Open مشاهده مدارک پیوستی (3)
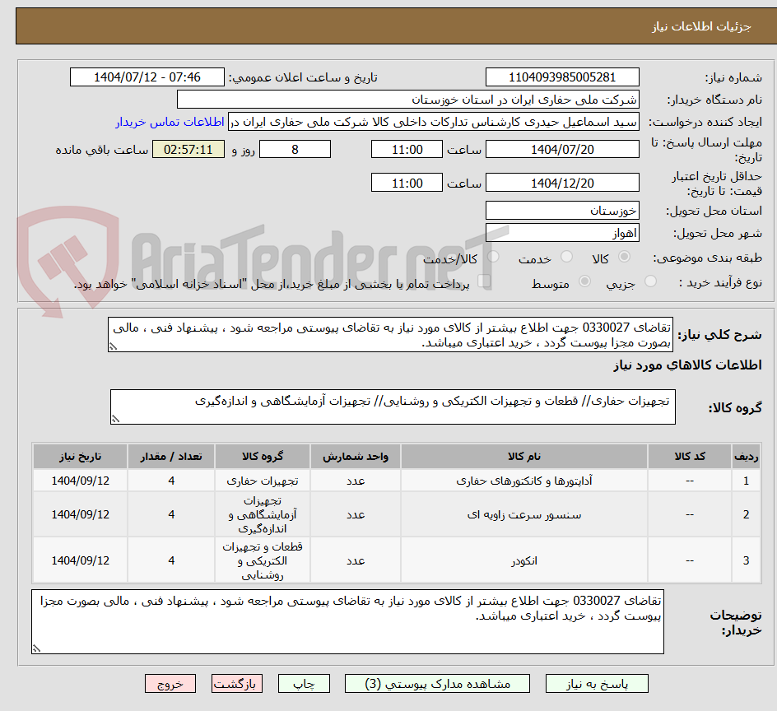Screen dimensions: 777x711 click(x=437, y=683)
